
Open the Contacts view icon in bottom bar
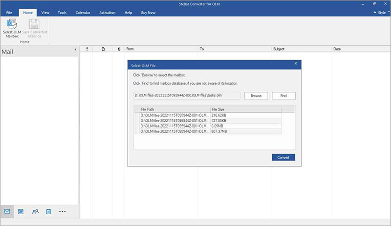point(35,211)
